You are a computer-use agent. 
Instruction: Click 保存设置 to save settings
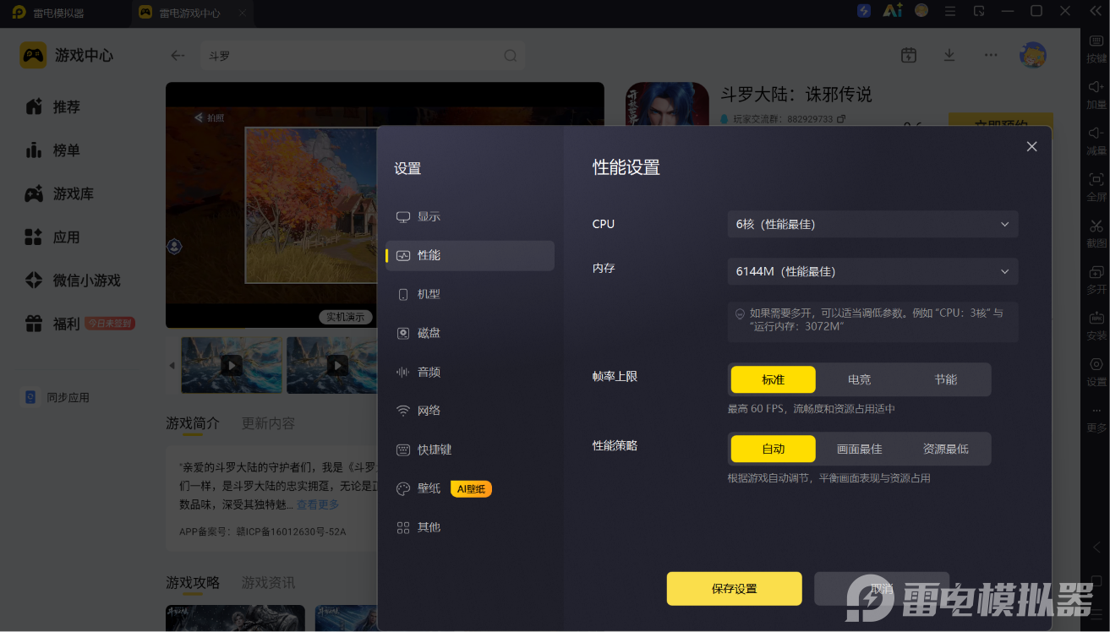pos(734,589)
